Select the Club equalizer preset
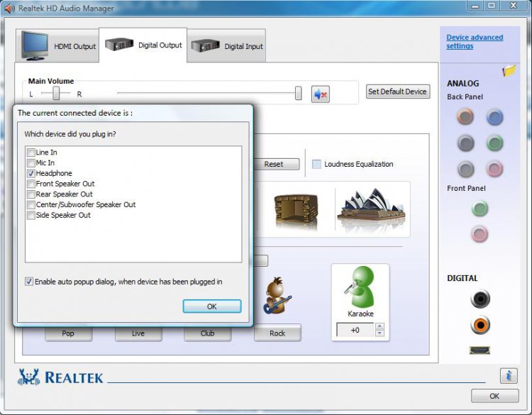 (208, 333)
